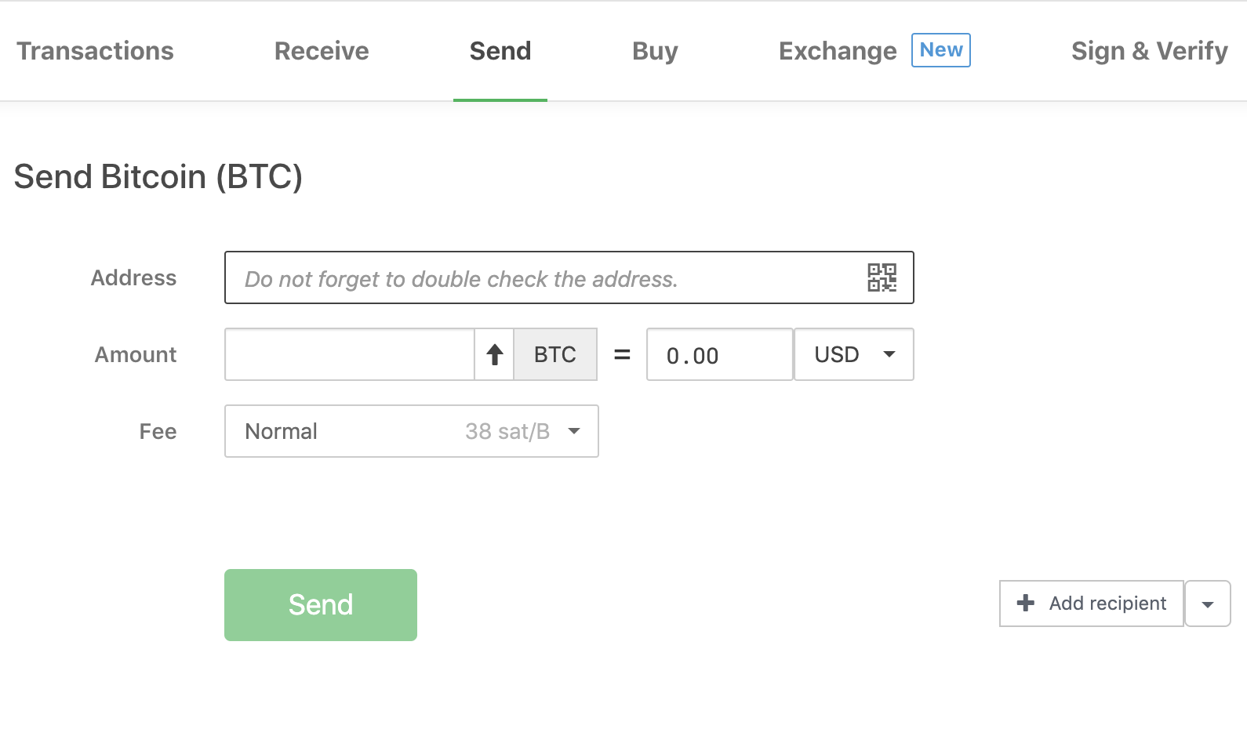Click the 0.00 fiat amount field
Screen dimensions: 1247x754
[x=720, y=354]
